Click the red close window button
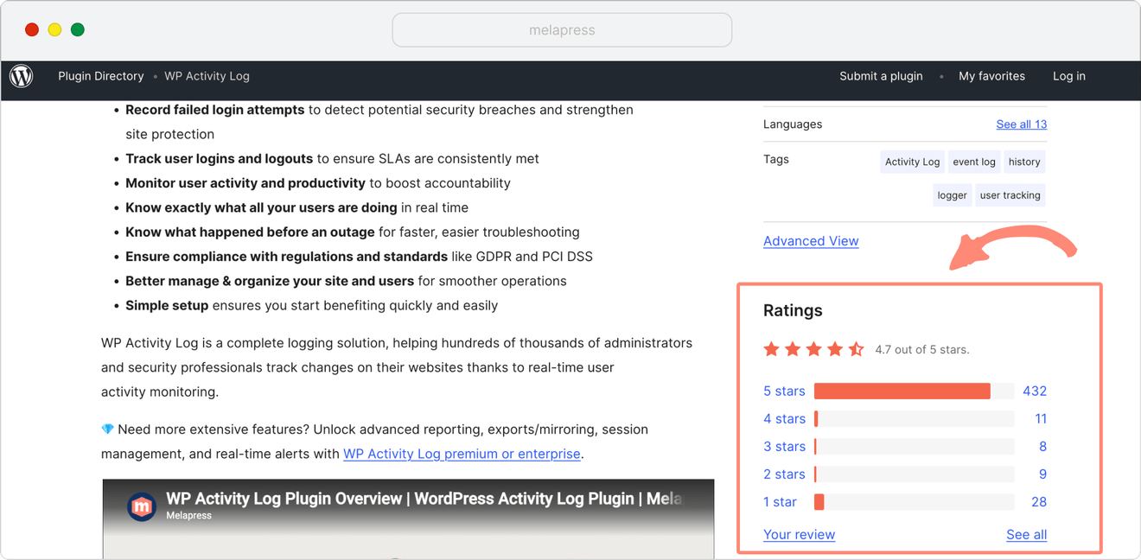Viewport: 1141px width, 560px height. pyautogui.click(x=32, y=29)
